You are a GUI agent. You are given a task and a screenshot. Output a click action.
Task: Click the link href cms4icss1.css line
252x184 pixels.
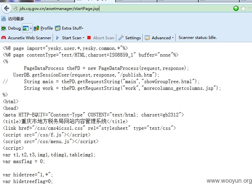click(x=89, y=128)
